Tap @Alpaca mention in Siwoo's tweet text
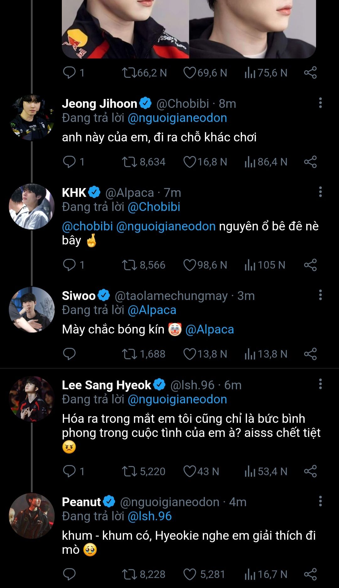339x588 pixels. click(x=210, y=330)
